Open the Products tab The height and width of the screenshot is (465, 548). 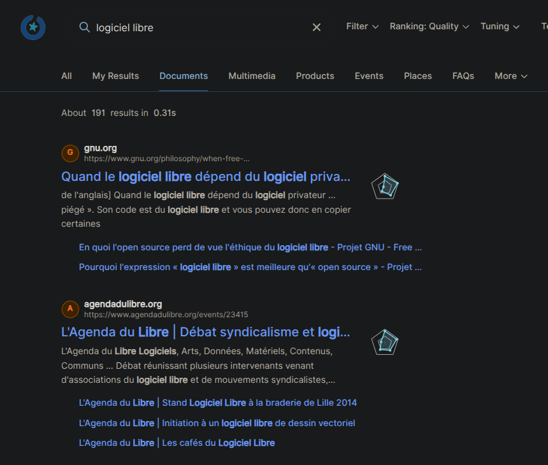[315, 76]
